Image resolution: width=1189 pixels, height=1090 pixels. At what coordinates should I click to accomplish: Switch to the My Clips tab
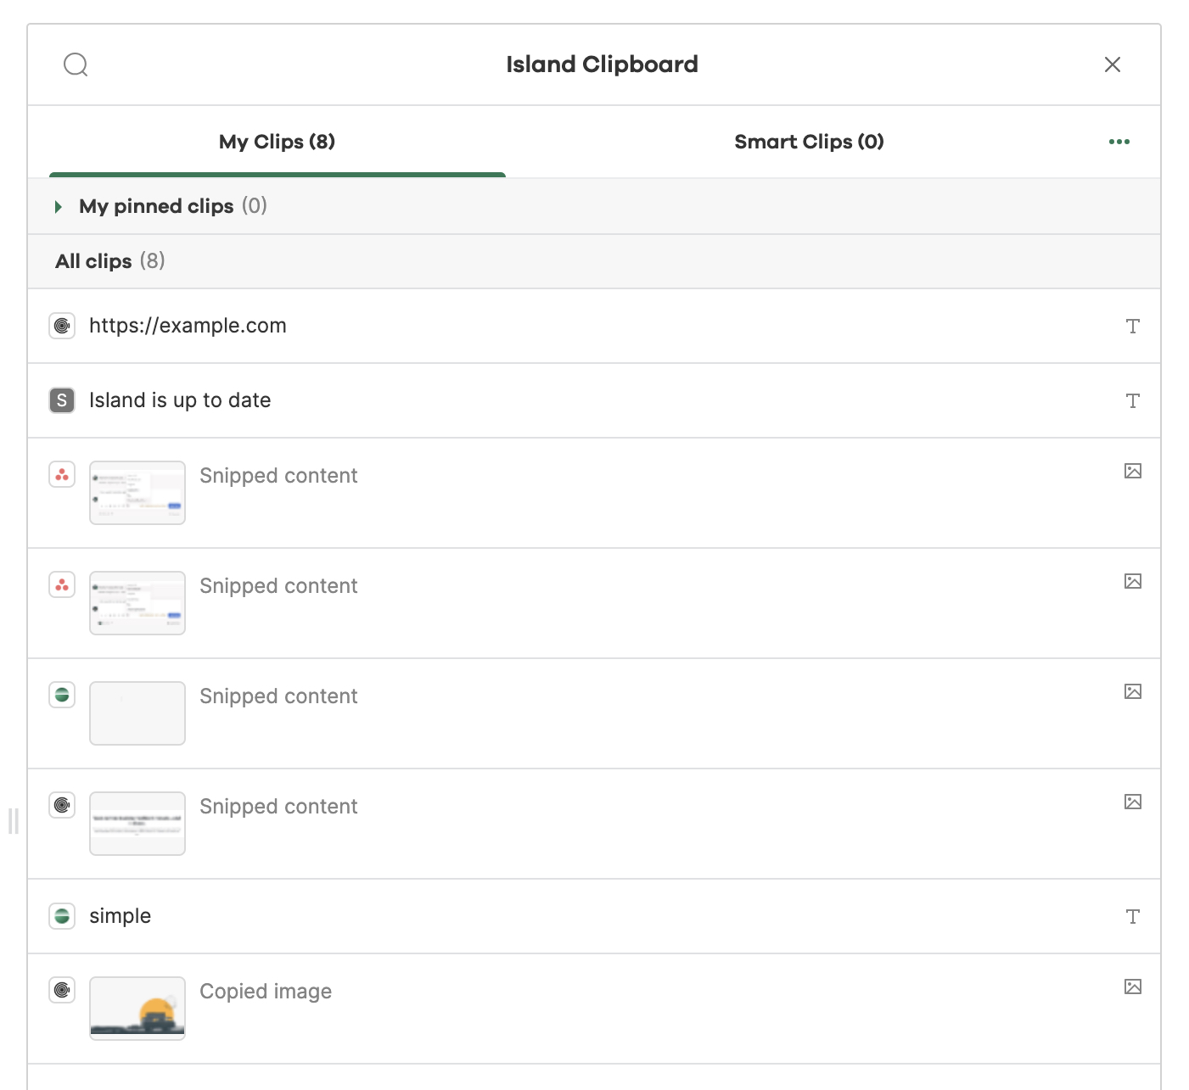[x=278, y=142]
